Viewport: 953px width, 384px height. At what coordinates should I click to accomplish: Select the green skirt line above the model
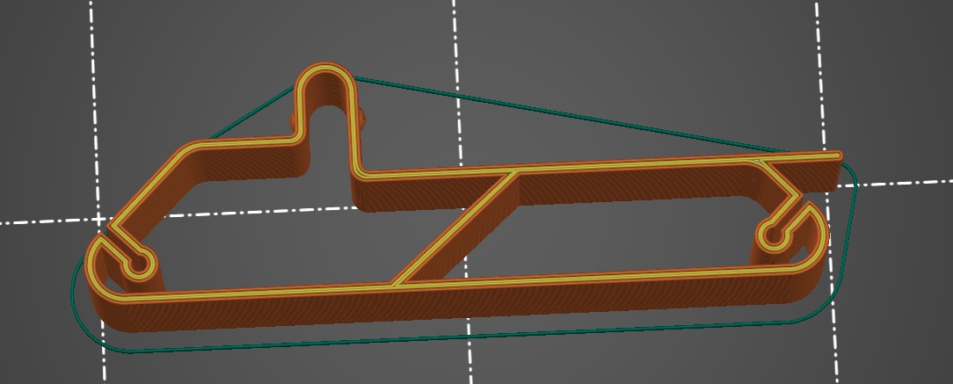pos(563,113)
